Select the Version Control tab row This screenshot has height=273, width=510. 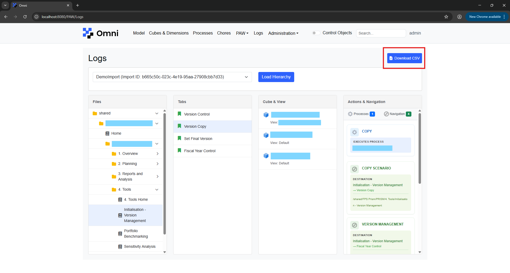click(x=213, y=114)
